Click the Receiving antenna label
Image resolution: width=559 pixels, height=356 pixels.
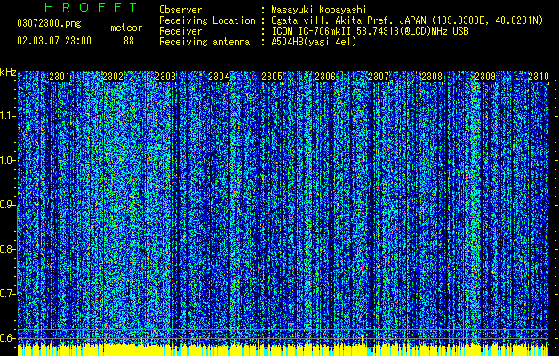click(x=204, y=42)
